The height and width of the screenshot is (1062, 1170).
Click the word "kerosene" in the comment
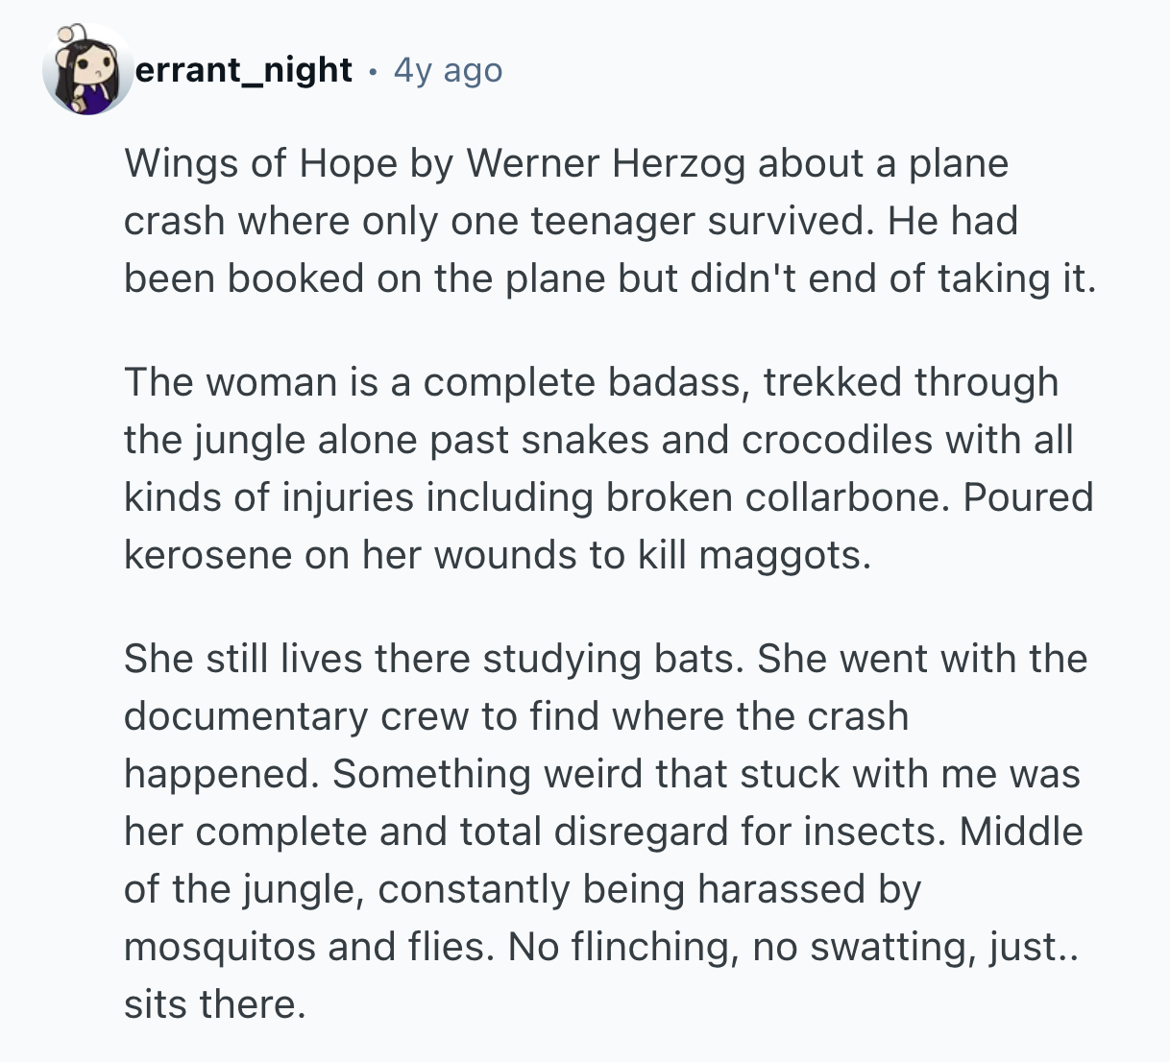[207, 555]
